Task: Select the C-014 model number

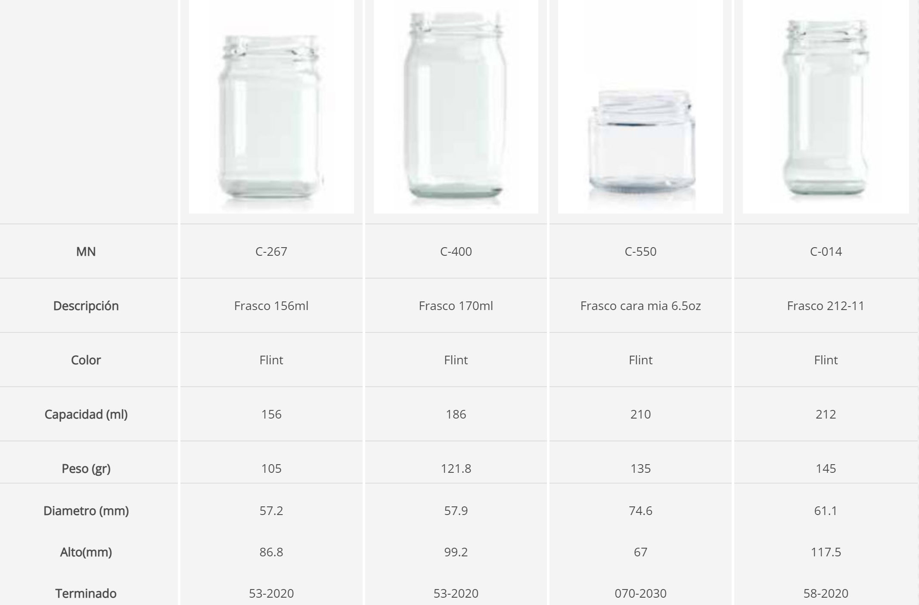Action: coord(826,251)
